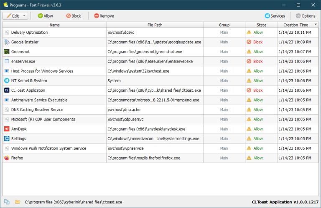
Task: Click the NT Kernel & System icon
Action: [7, 80]
